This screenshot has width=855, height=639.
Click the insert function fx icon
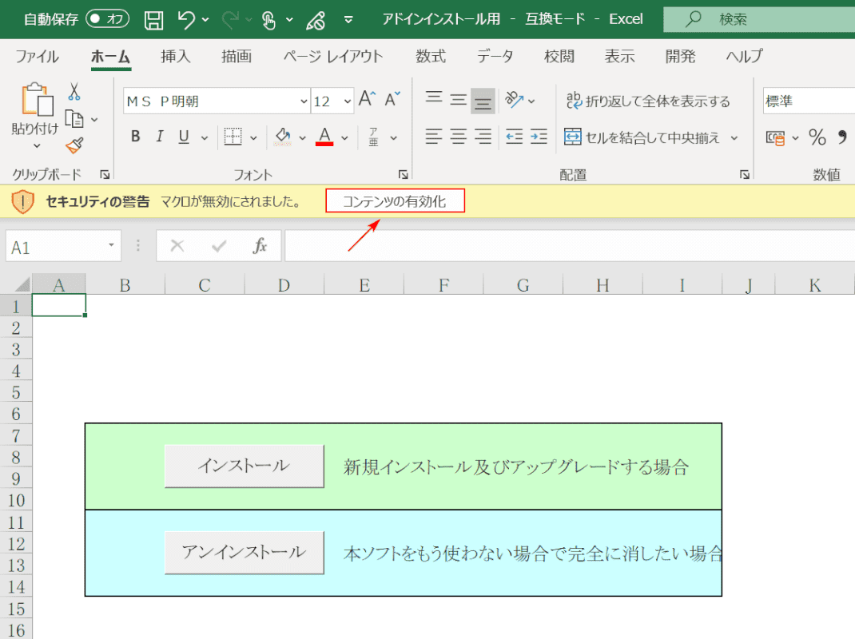pyautogui.click(x=260, y=246)
